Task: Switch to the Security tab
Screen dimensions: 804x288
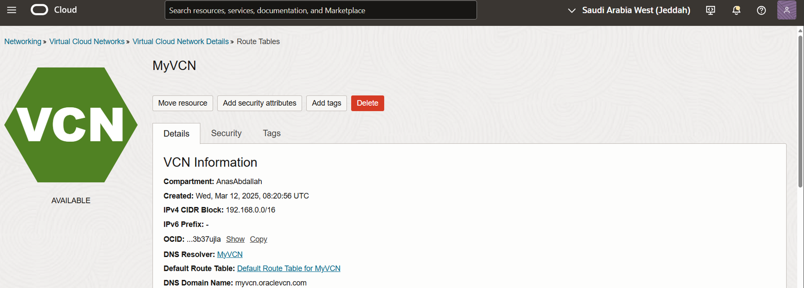Action: pyautogui.click(x=226, y=133)
